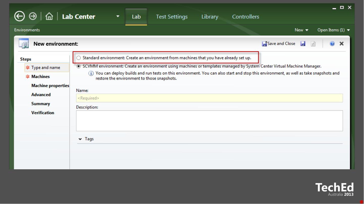The height and width of the screenshot is (204, 364).
Task: Open the Lab Center dropdown arrow
Action: 117,17
